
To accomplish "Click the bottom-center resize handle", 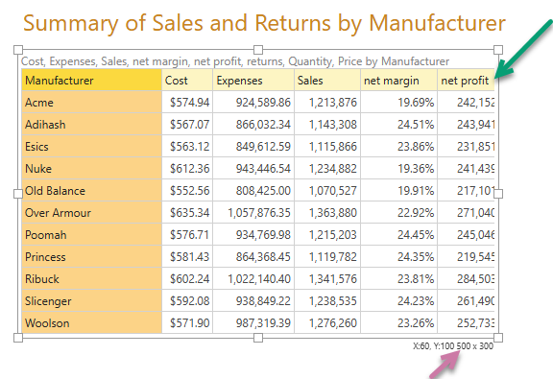I will tap(258, 338).
